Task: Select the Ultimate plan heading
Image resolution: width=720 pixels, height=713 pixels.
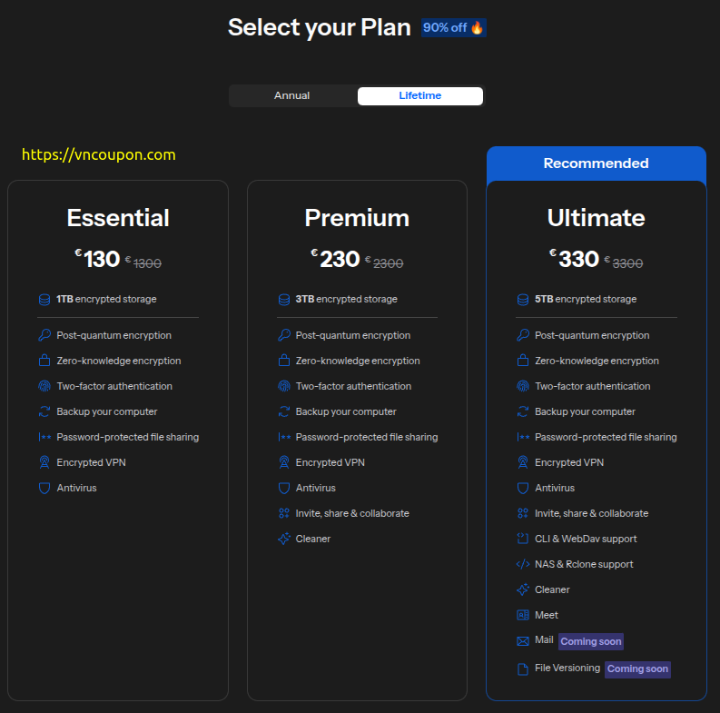Action: (x=596, y=218)
